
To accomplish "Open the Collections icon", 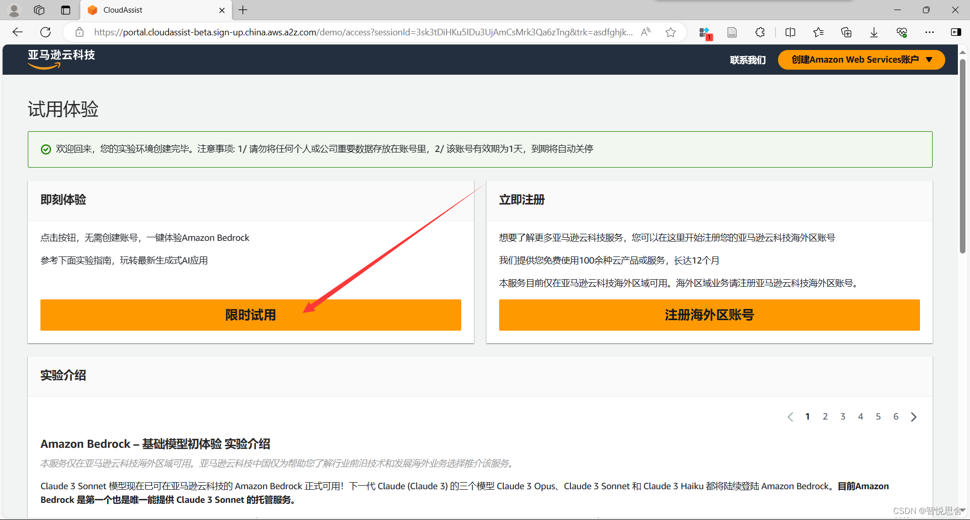I will (846, 32).
